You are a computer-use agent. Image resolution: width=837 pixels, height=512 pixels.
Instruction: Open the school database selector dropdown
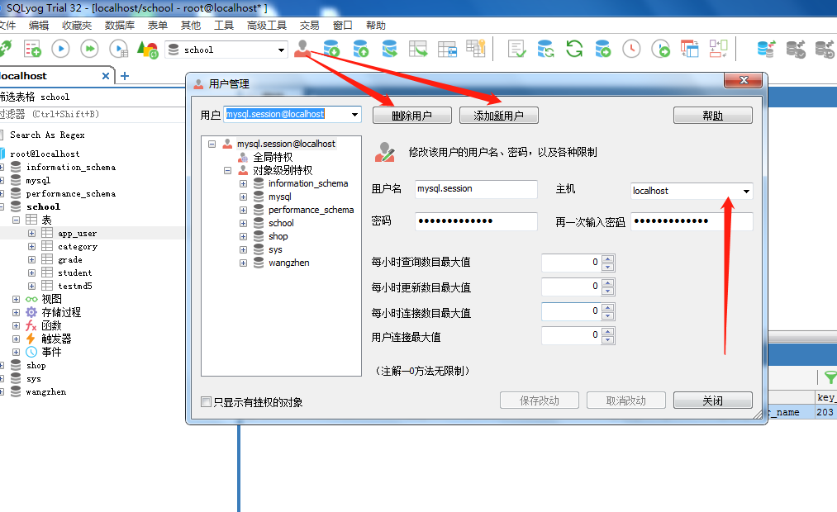point(281,50)
